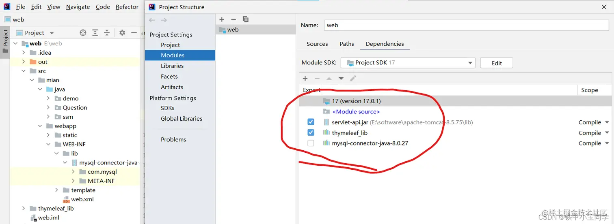Expand the thymeleaf_lib folder
This screenshot has width=614, height=224.
pyautogui.click(x=24, y=209)
